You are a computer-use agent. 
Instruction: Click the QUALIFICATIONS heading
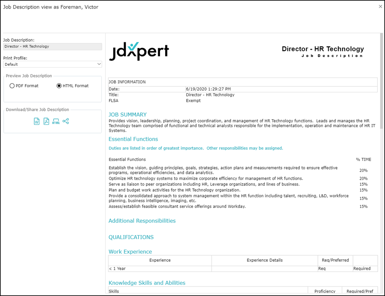131,237
